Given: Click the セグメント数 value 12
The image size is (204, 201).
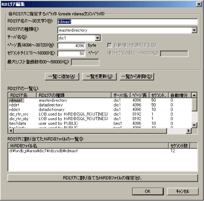Looking at the screenshot, I should click(173, 151).
